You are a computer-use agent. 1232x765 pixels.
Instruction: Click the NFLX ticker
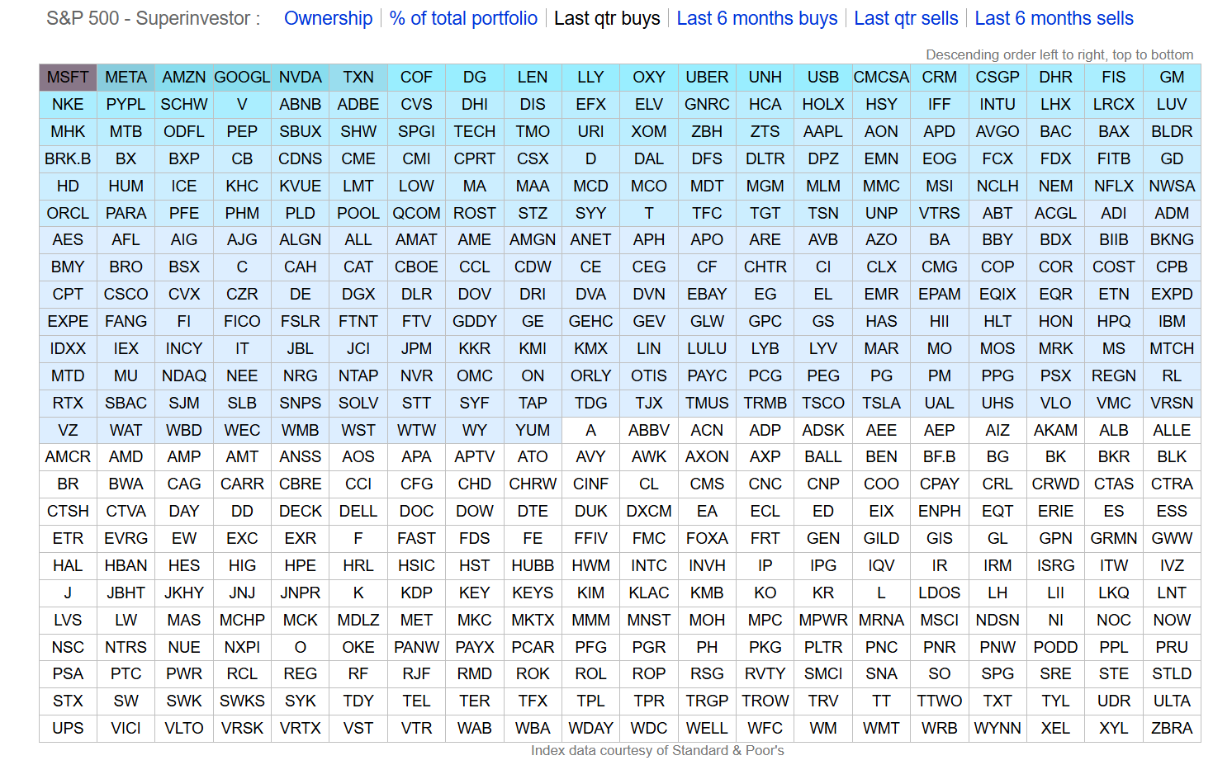1113,187
